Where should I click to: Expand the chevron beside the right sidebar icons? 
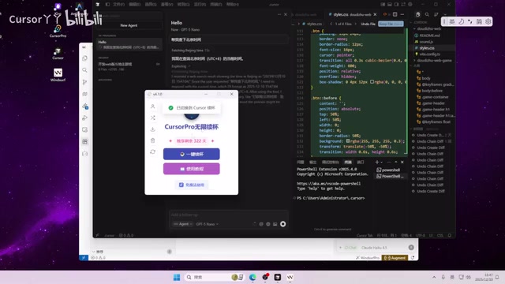point(445,14)
